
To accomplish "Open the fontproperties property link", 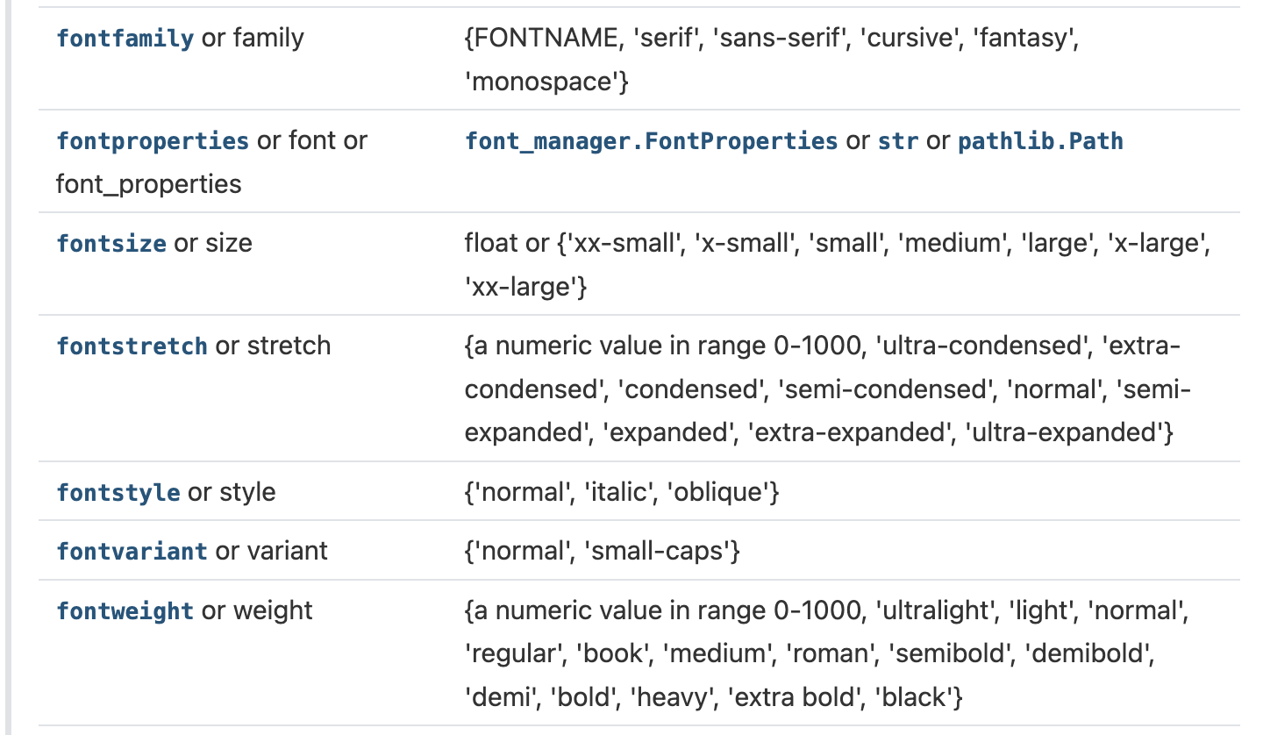I will tap(153, 141).
